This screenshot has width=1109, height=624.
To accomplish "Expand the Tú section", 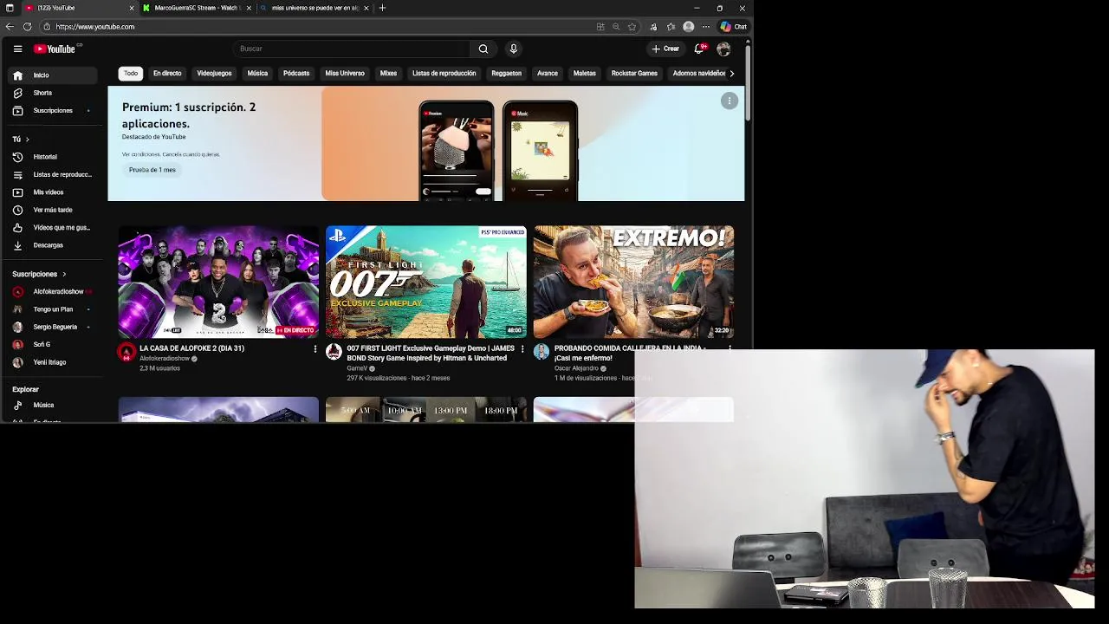I will (21, 139).
